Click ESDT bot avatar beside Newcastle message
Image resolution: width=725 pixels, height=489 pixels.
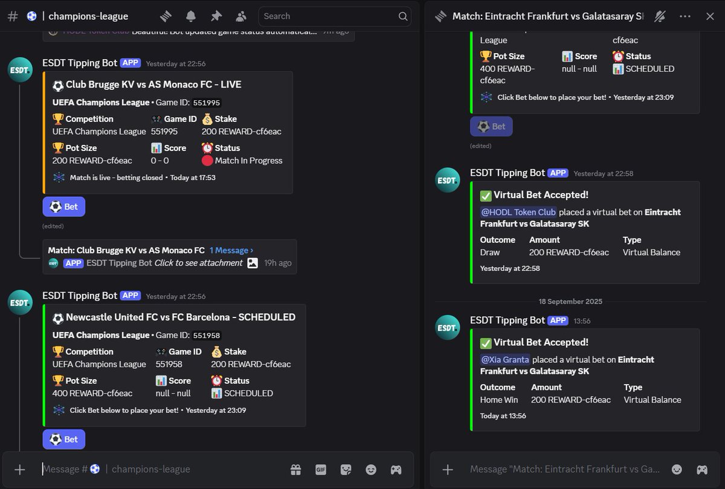click(20, 302)
